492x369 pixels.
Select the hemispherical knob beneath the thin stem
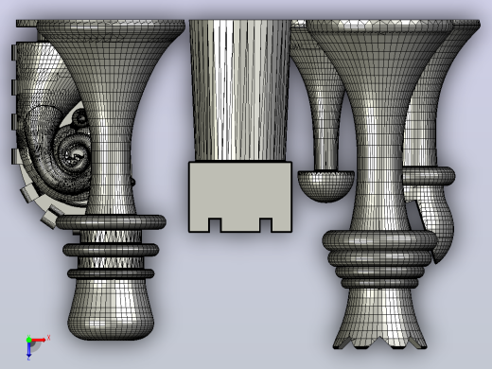pos(325,185)
